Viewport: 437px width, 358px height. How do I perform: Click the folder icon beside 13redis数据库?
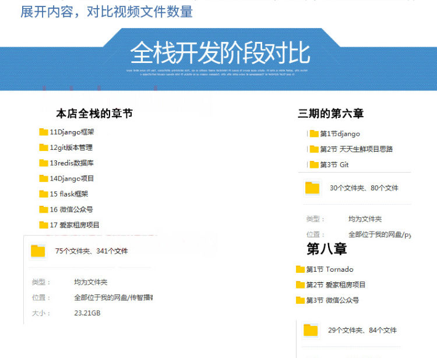[44, 163]
